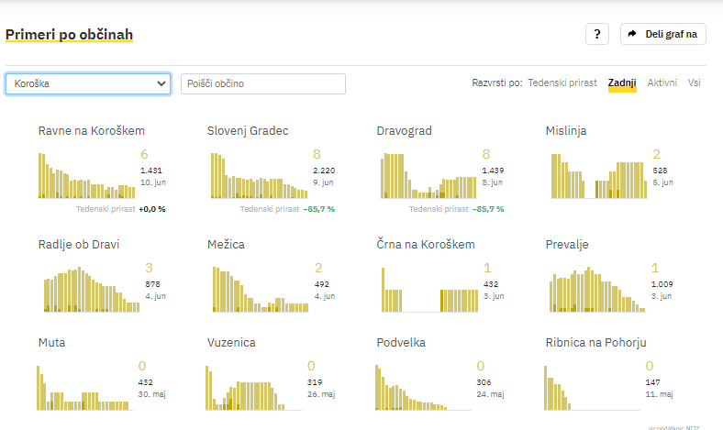The image size is (723, 430).
Task: Sort municipalities by Aktivni
Action: click(662, 83)
